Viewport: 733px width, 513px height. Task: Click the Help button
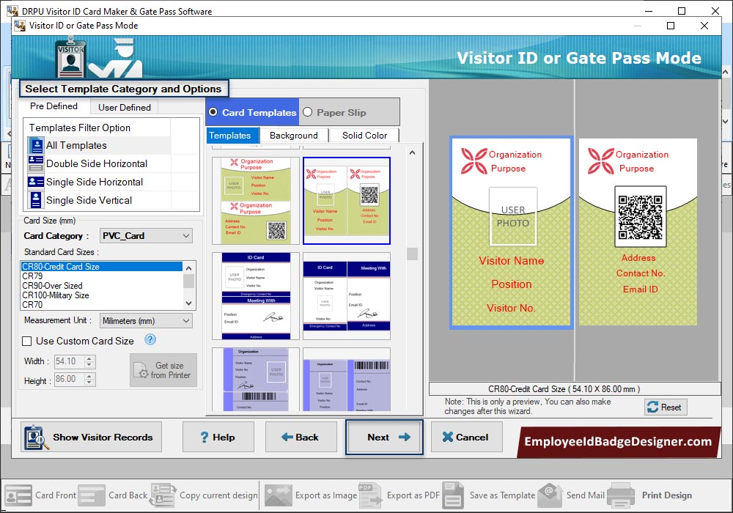[x=218, y=438]
